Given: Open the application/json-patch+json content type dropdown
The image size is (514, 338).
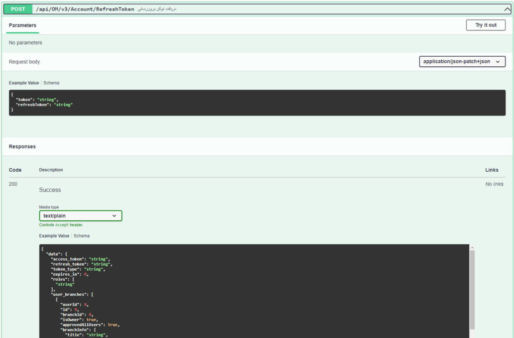Looking at the screenshot, I should pyautogui.click(x=462, y=62).
